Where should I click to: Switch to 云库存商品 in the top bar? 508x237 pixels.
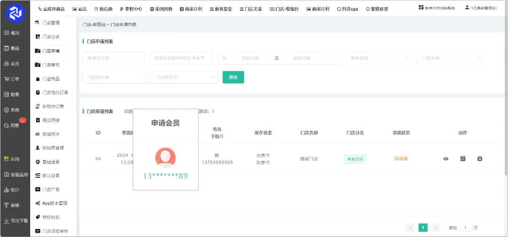[x=51, y=9]
